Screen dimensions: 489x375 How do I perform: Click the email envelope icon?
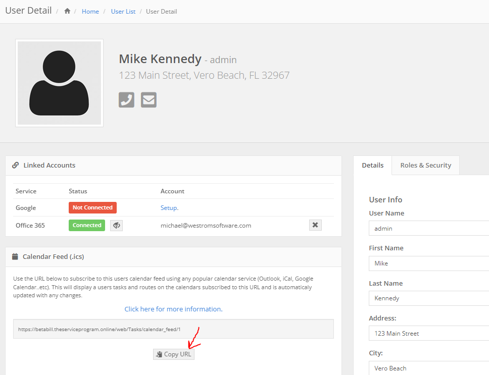(149, 100)
